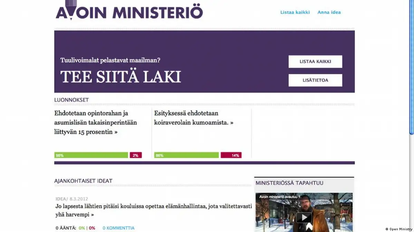Click the green 98% support bar
Screen dimensions: 414x232
pos(91,155)
